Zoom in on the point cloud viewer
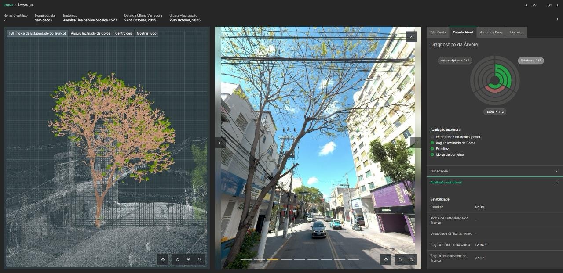 tap(189, 259)
